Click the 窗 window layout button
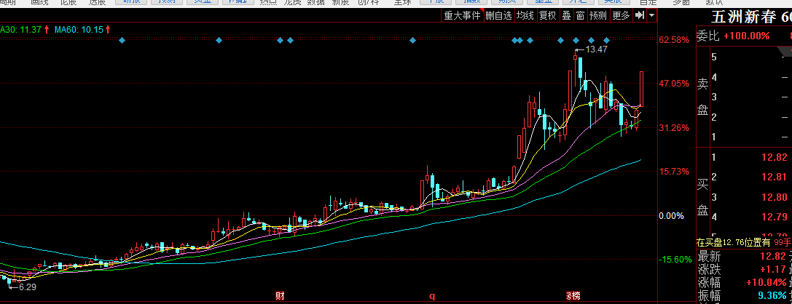 [581, 15]
